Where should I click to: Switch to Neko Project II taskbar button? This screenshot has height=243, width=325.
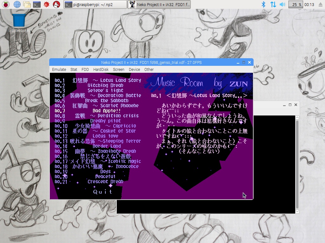(x=159, y=4)
